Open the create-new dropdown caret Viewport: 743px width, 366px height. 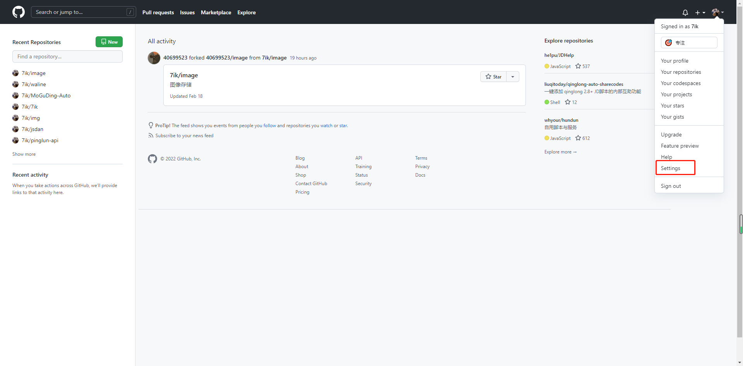704,12
